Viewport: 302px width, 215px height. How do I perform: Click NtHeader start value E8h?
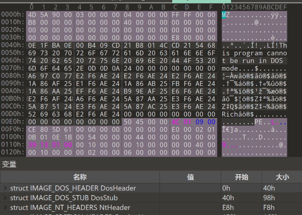226,208
